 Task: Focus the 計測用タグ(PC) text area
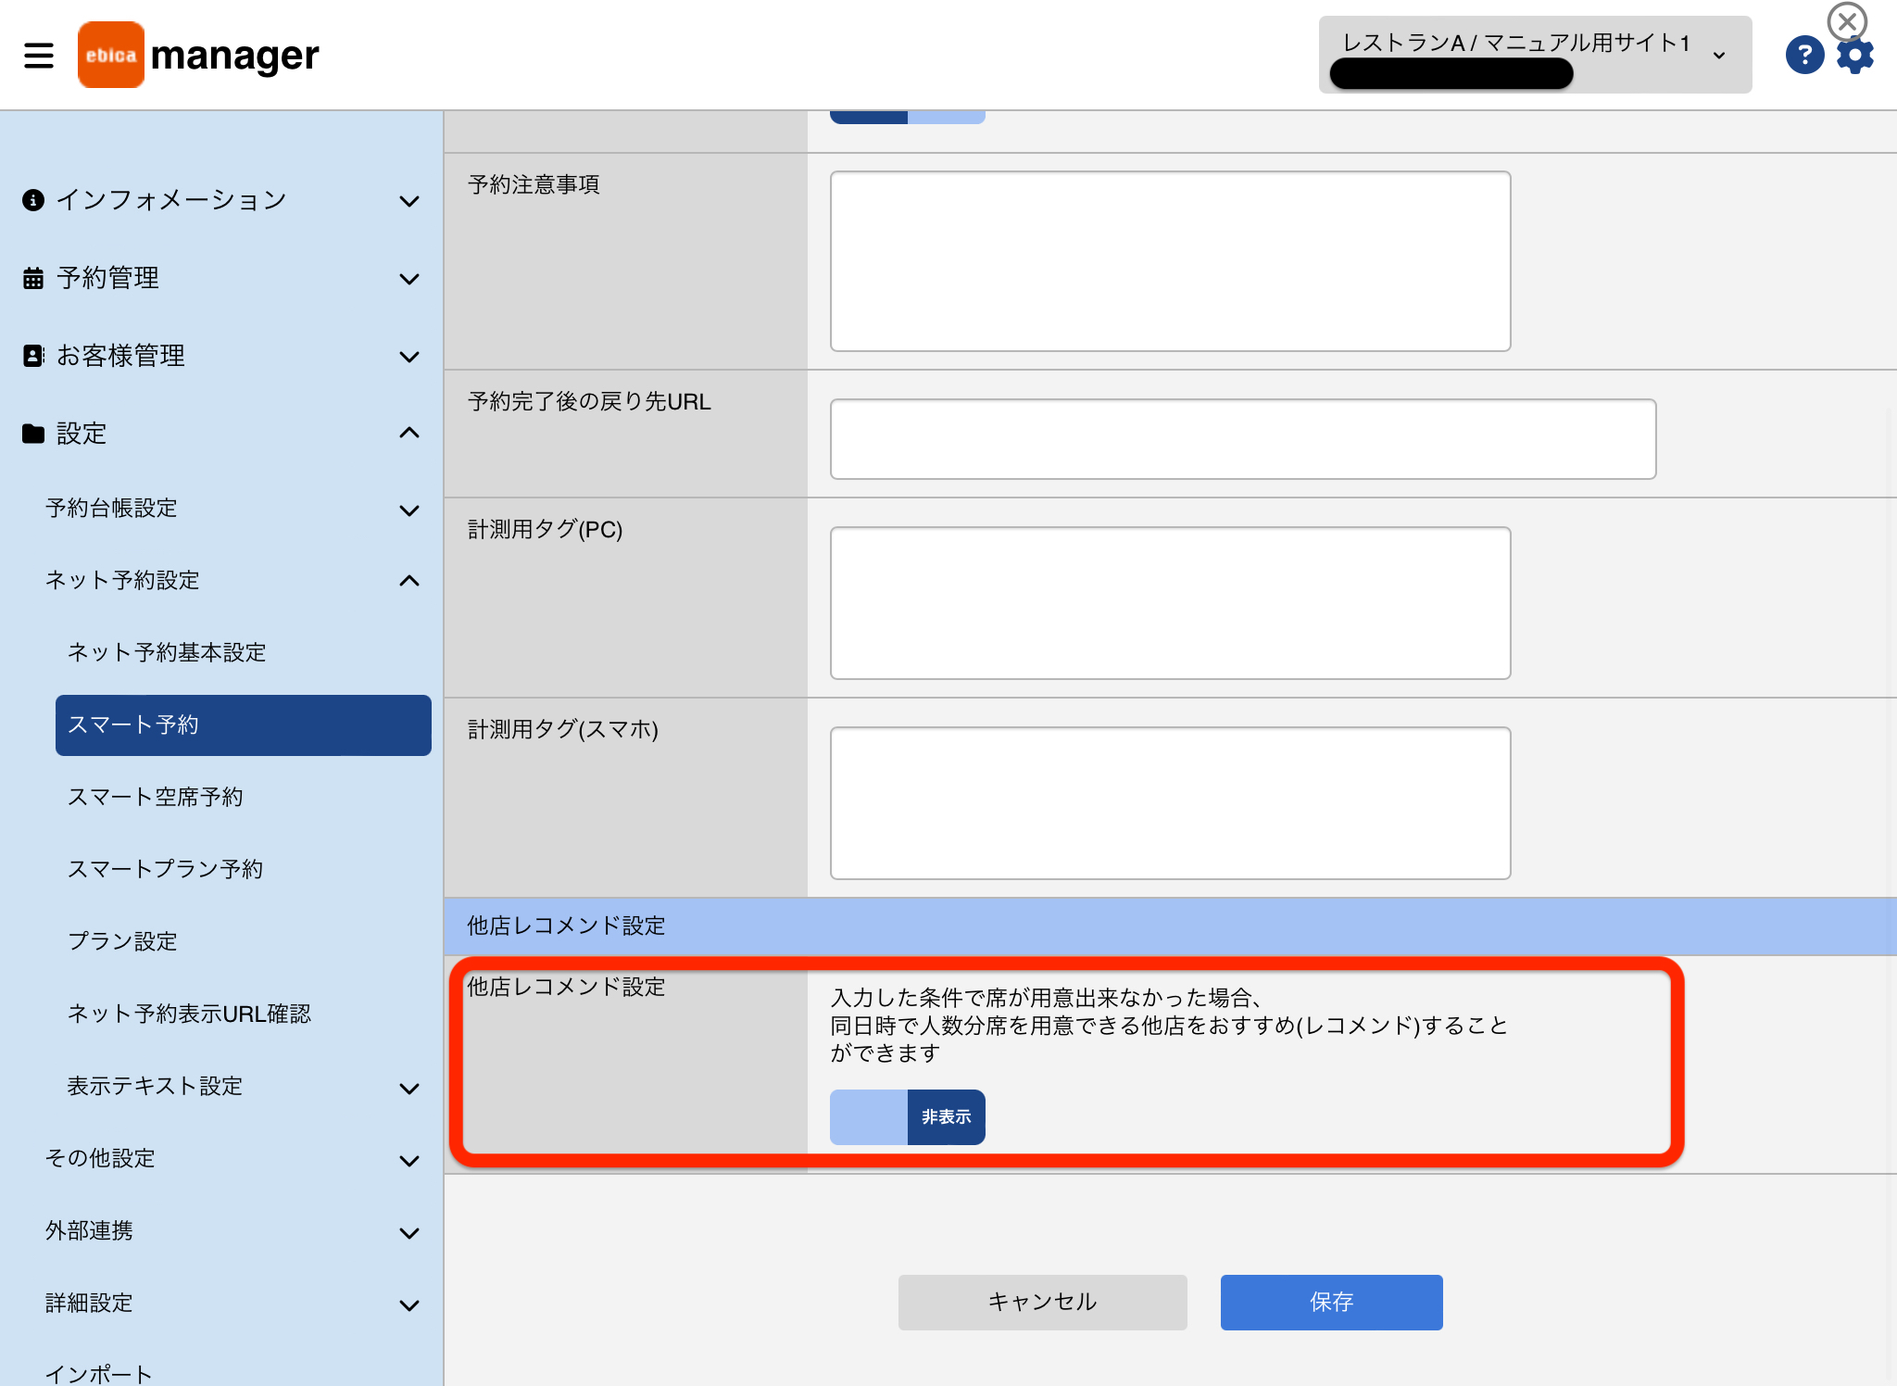[1170, 603]
